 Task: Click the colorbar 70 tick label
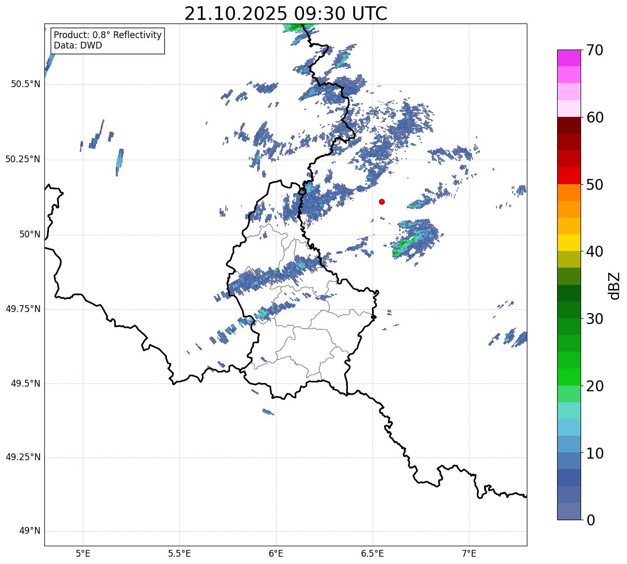(x=594, y=50)
